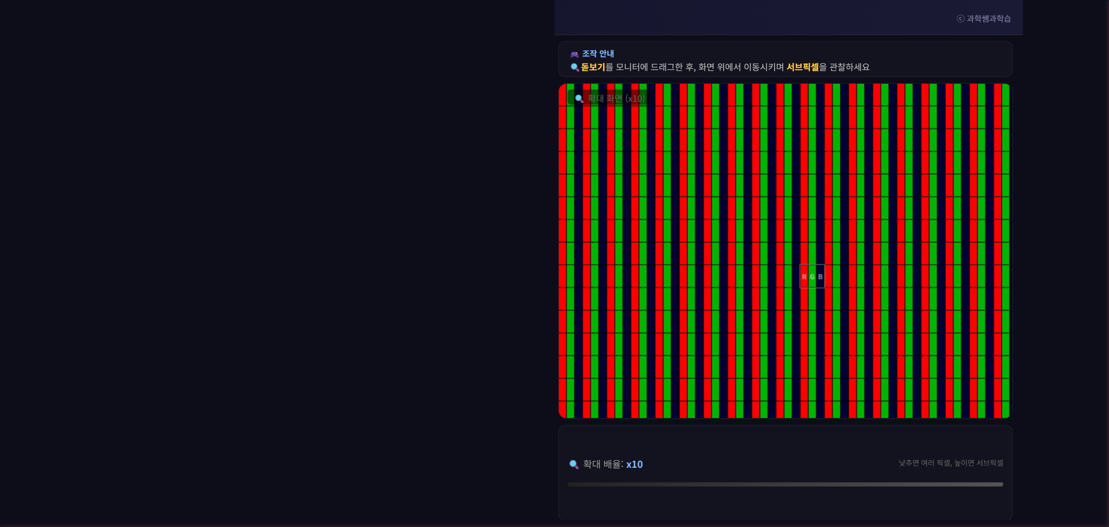Click the 낮추면 여러 픽셀, 높이면 서브픽셀 hint
The width and height of the screenshot is (1109, 527).
pos(951,463)
